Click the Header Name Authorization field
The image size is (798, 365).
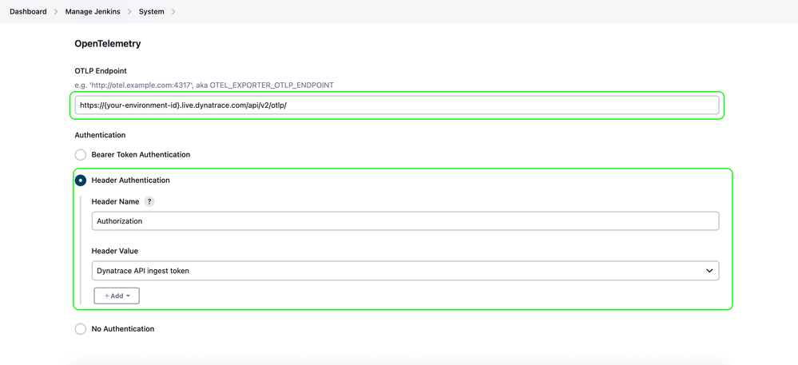click(x=405, y=221)
